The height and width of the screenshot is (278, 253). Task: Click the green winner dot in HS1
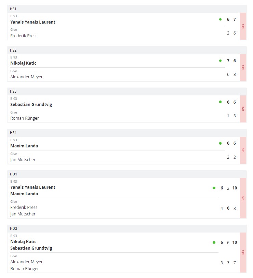(220, 19)
